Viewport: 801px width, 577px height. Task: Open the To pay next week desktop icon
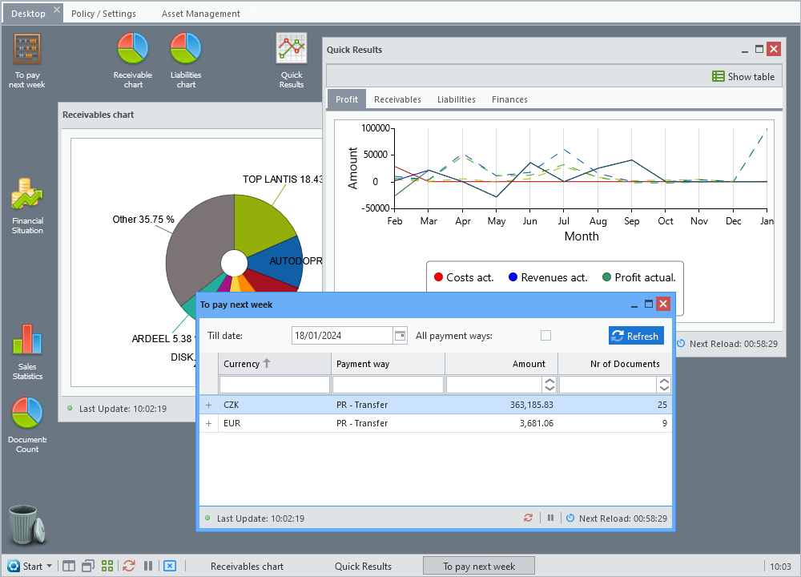click(27, 60)
